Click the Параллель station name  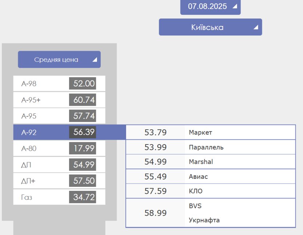[x=206, y=147]
